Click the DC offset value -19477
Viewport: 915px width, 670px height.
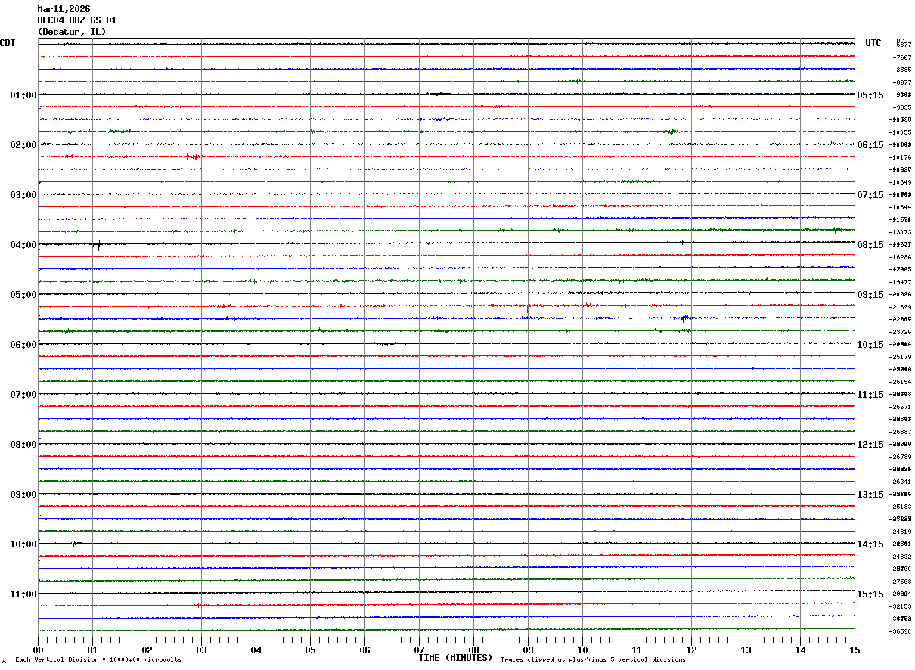(901, 282)
